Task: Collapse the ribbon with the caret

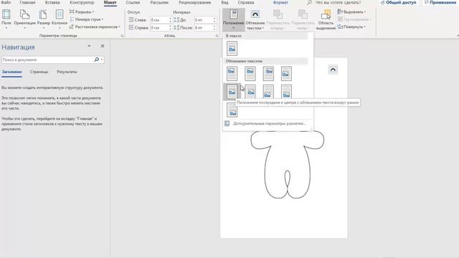Action: pos(458,36)
